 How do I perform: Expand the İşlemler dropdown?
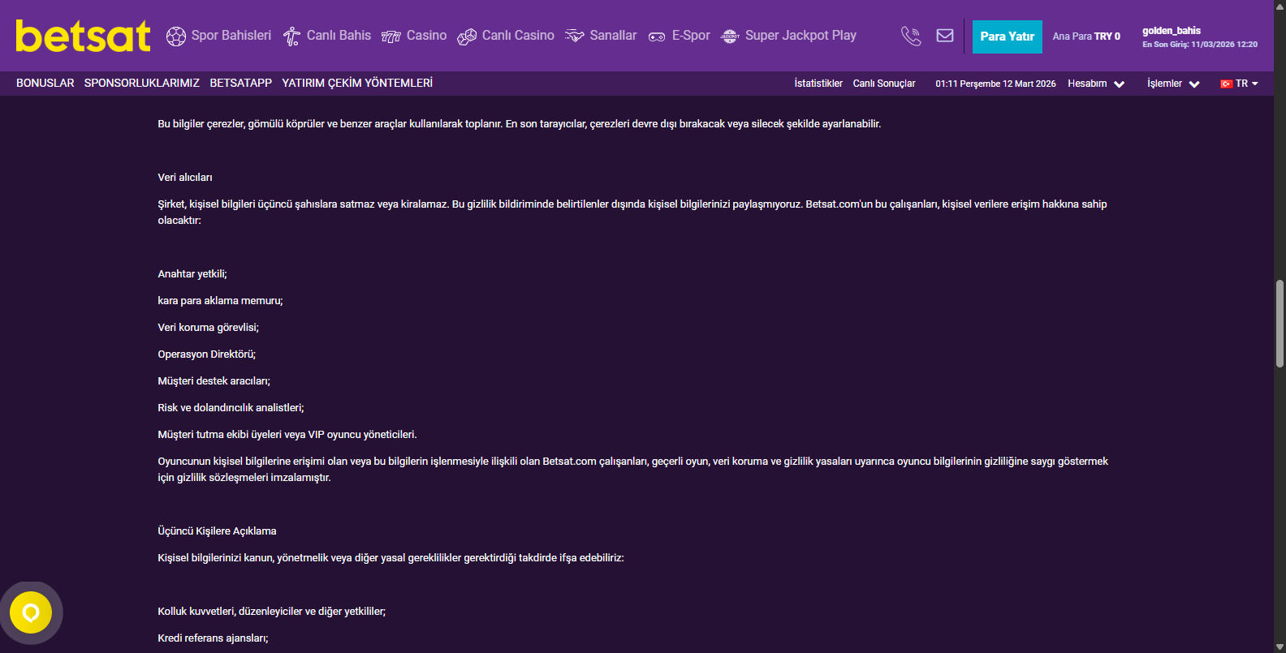[1173, 84]
